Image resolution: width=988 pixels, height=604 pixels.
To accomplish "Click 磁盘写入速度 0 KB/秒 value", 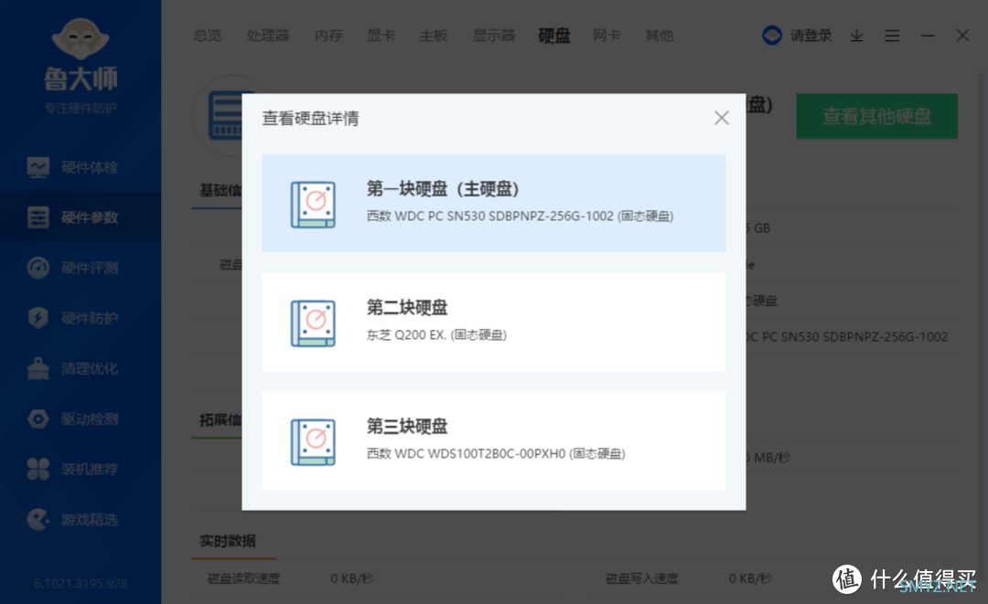I will [750, 578].
